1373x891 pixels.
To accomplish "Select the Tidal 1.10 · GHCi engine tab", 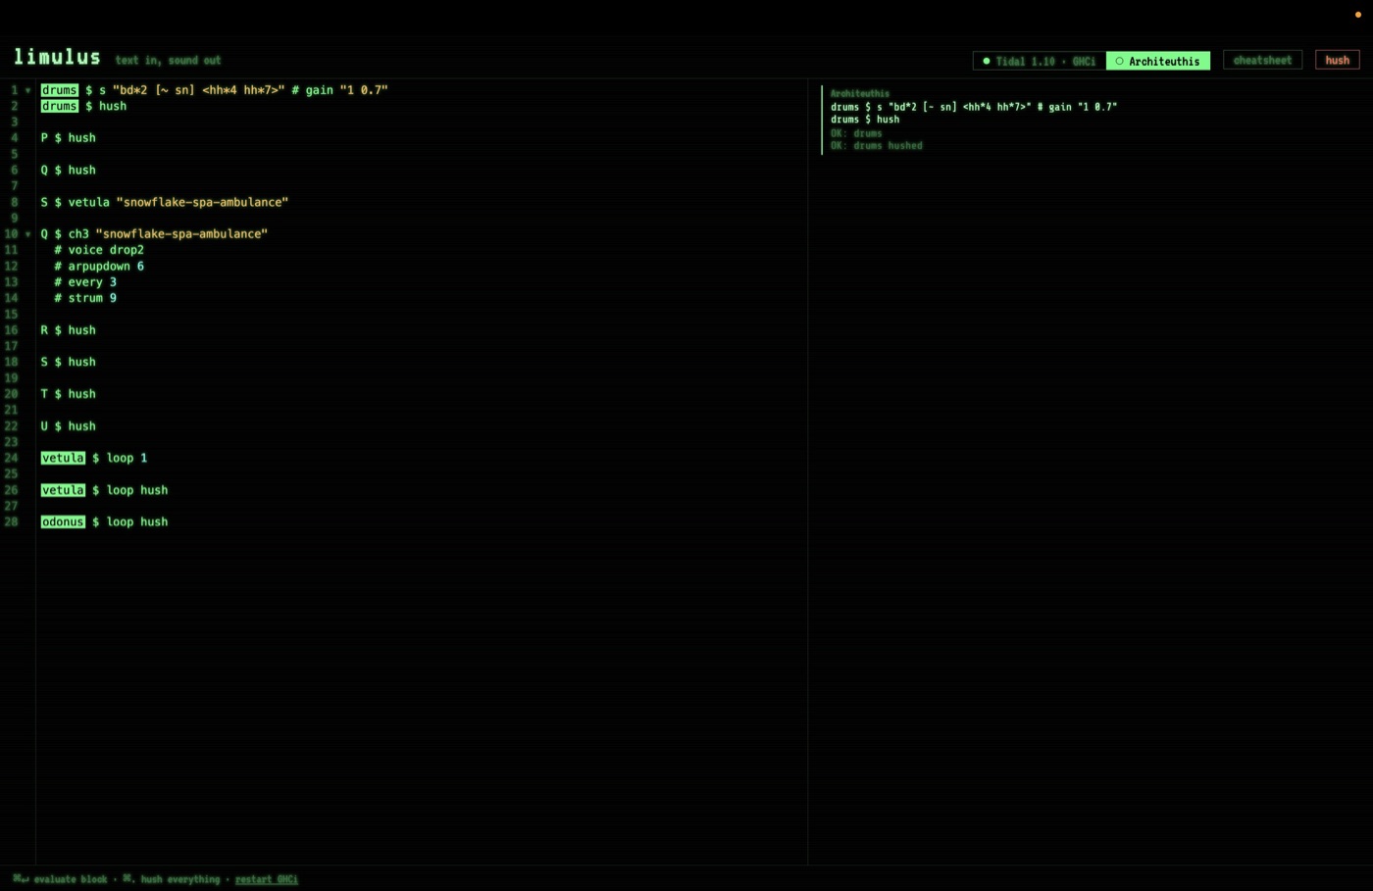I will point(1040,61).
